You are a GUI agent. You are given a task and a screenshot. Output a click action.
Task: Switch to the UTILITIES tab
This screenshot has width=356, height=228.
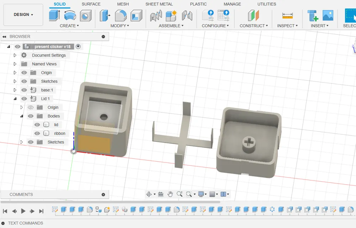tap(267, 4)
